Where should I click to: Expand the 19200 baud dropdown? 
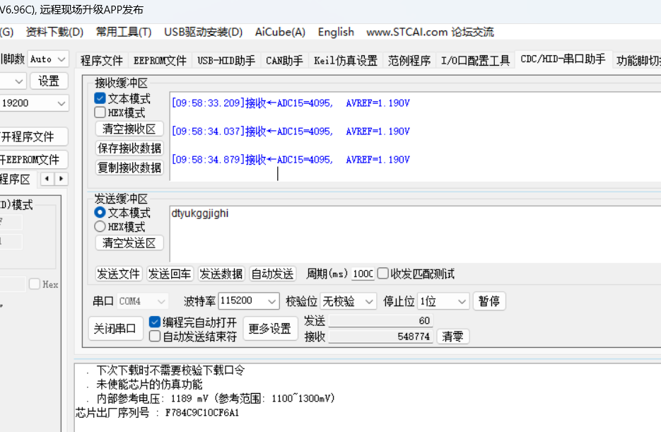click(60, 104)
